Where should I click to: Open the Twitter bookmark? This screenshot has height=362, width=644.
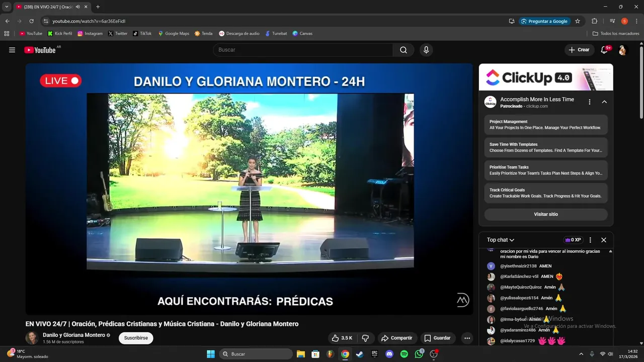pos(118,34)
